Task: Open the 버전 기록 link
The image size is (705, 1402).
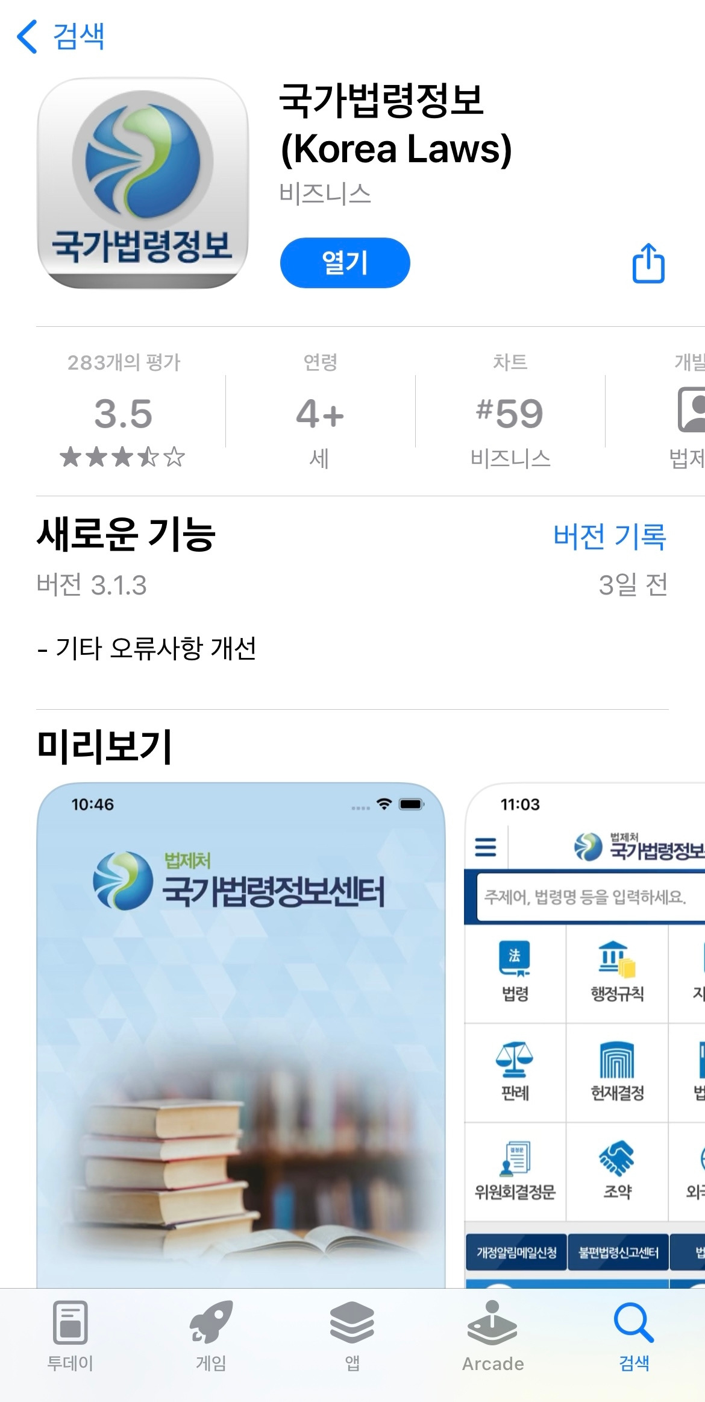Action: point(610,536)
